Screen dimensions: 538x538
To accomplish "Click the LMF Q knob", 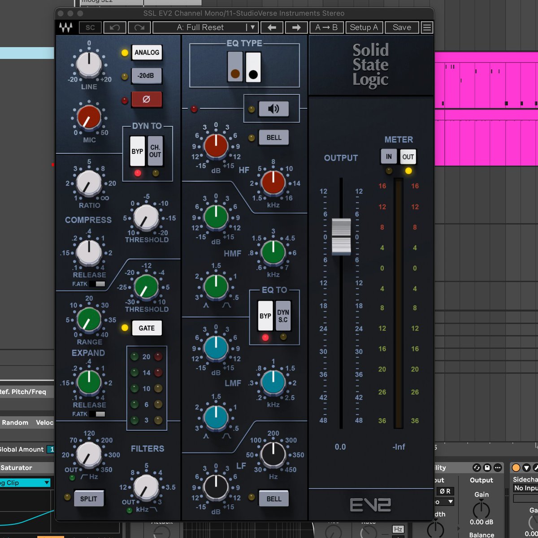I will [x=216, y=417].
